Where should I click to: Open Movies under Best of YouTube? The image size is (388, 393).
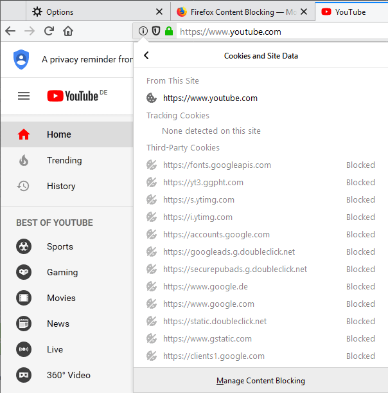[67, 298]
